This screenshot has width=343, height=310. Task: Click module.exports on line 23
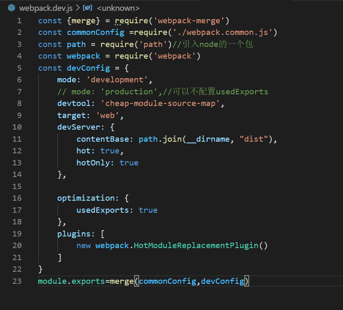(71, 281)
